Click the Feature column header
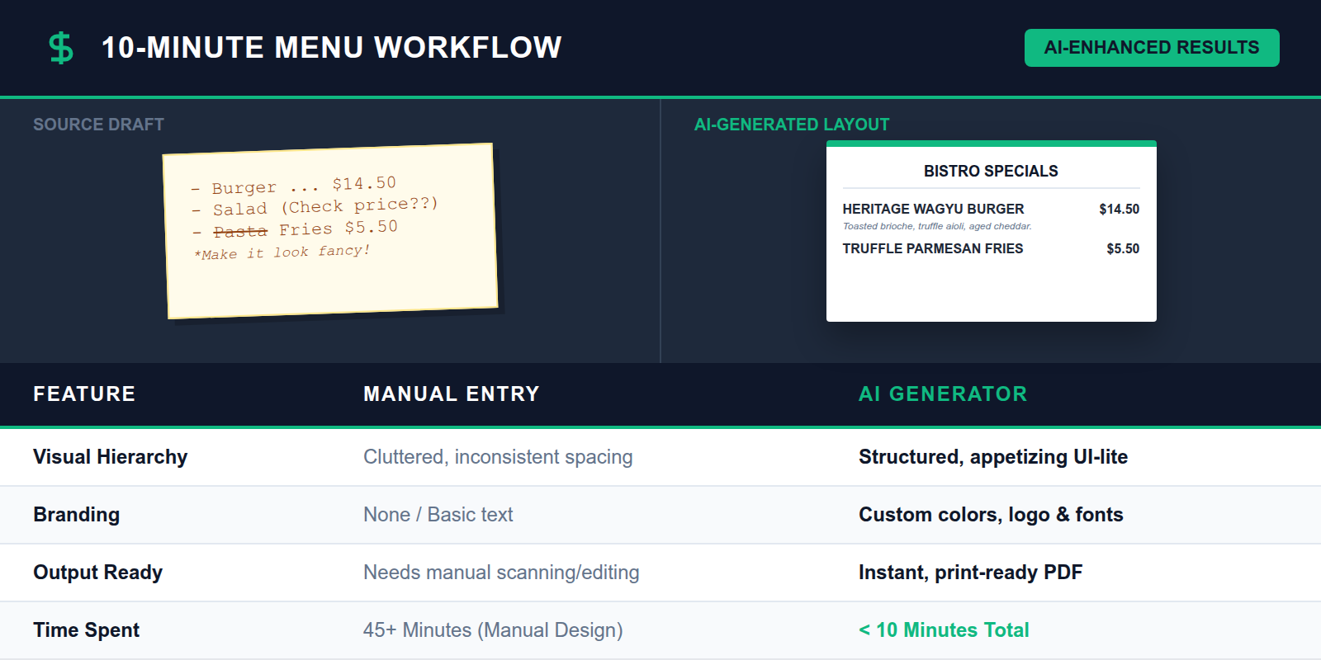The image size is (1321, 660). click(x=84, y=394)
